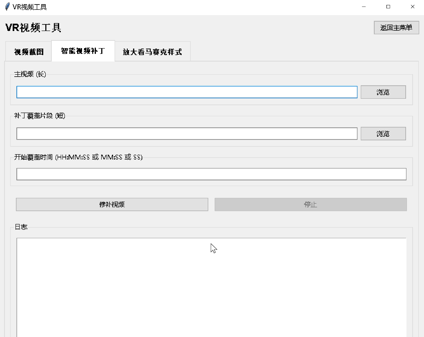The height and width of the screenshot is (337, 424).
Task: Click the 日志 section label
Action: pos(21,227)
